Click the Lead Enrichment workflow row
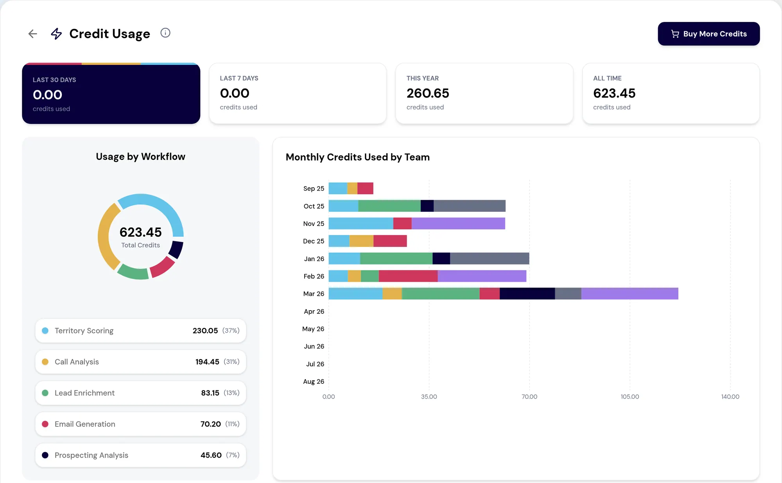This screenshot has height=483, width=782. pos(140,393)
